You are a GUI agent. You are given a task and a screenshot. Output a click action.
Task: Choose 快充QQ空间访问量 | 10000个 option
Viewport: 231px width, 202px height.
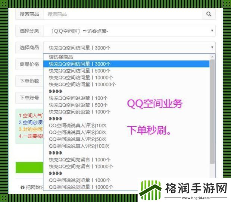(x=126, y=78)
